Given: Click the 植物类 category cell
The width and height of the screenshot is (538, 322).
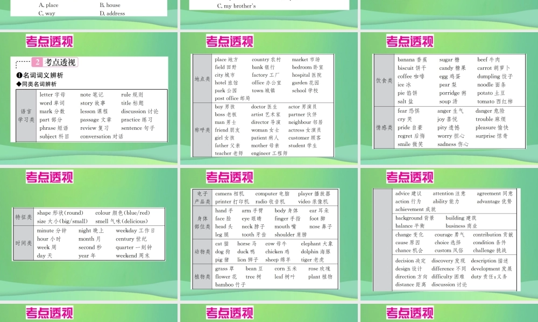Looking at the screenshot, I should pyautogui.click(x=202, y=276).
